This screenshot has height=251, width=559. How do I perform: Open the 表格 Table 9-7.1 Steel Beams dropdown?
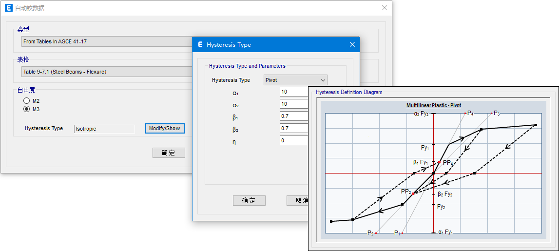(x=107, y=72)
